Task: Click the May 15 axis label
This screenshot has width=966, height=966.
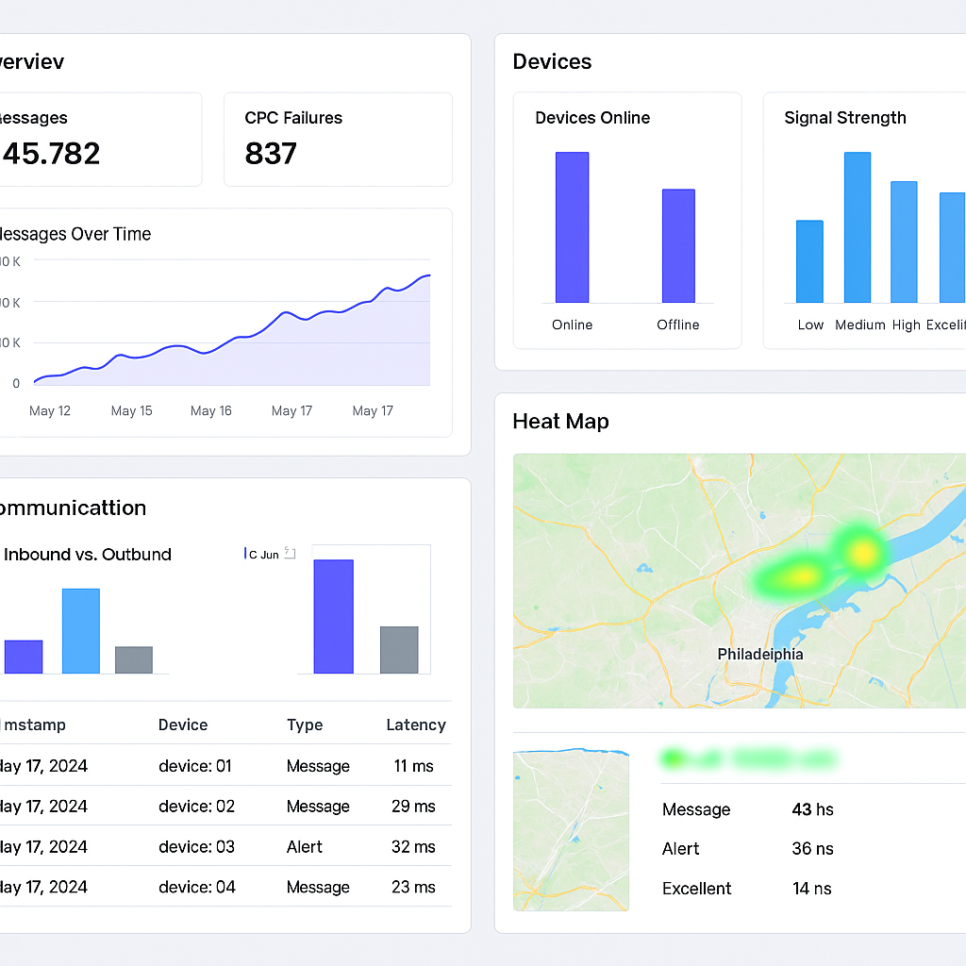Action: click(x=131, y=410)
